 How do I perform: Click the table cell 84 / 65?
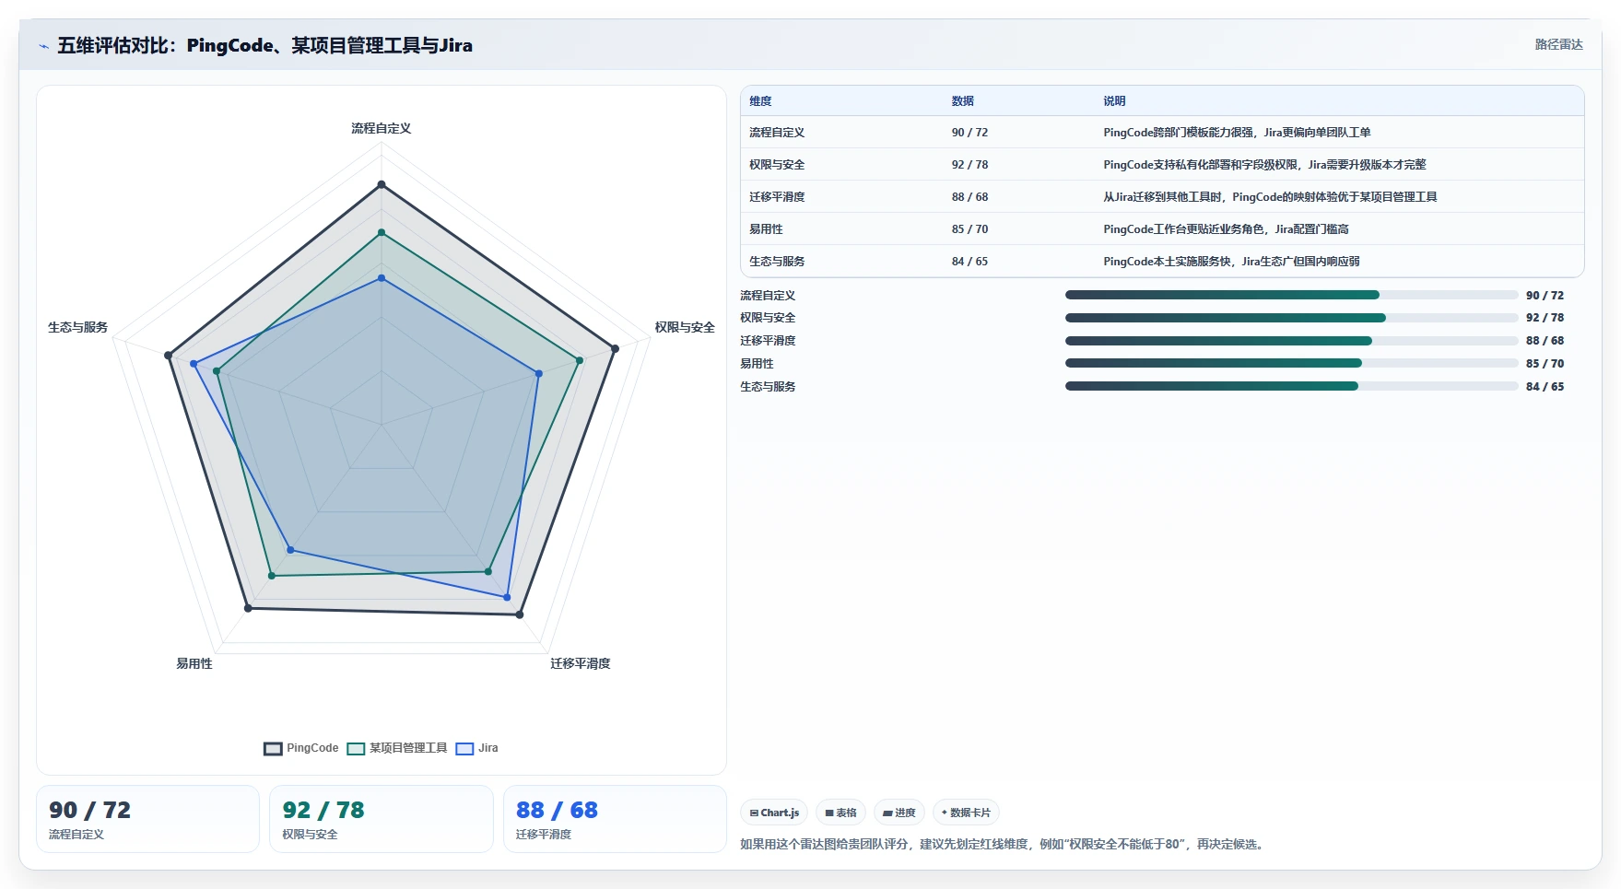tap(969, 262)
